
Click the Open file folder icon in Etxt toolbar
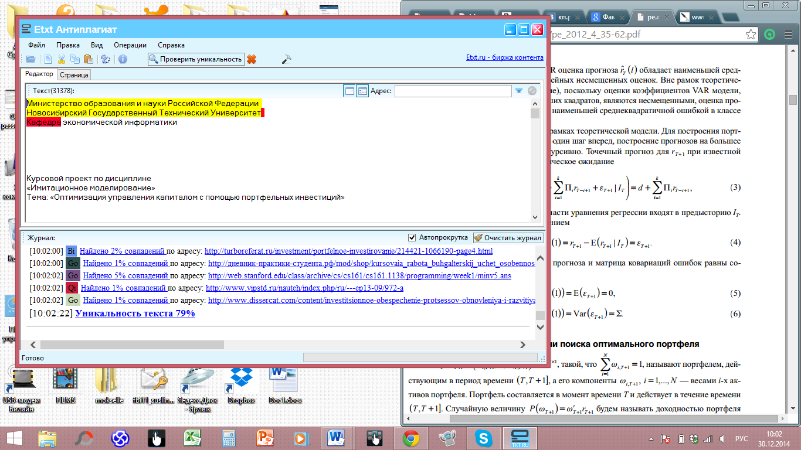click(x=30, y=59)
